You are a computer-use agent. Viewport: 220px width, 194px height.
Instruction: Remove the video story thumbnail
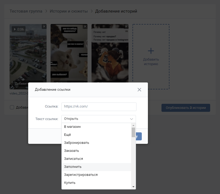tap(44, 26)
